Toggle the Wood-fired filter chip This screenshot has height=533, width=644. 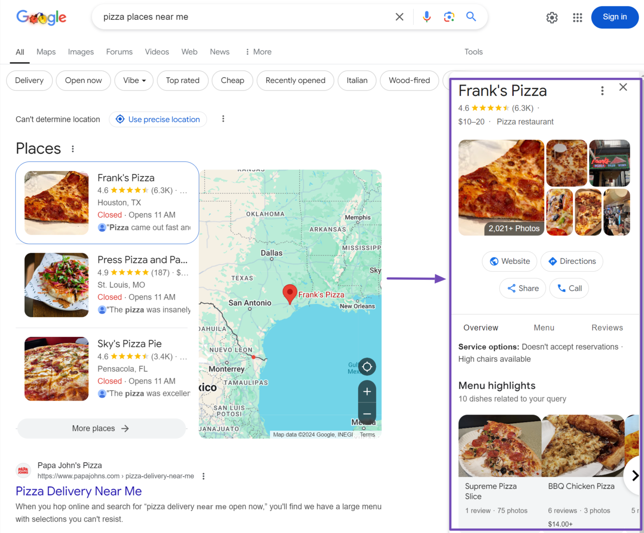(x=409, y=80)
